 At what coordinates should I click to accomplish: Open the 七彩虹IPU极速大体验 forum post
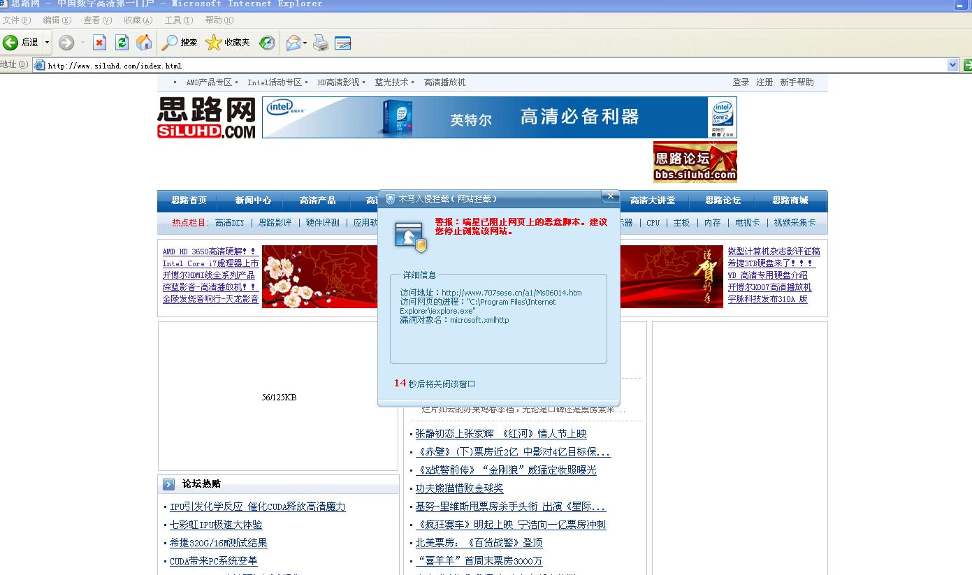[x=216, y=525]
